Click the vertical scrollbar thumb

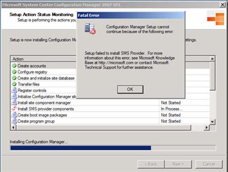pyautogui.click(x=212, y=76)
